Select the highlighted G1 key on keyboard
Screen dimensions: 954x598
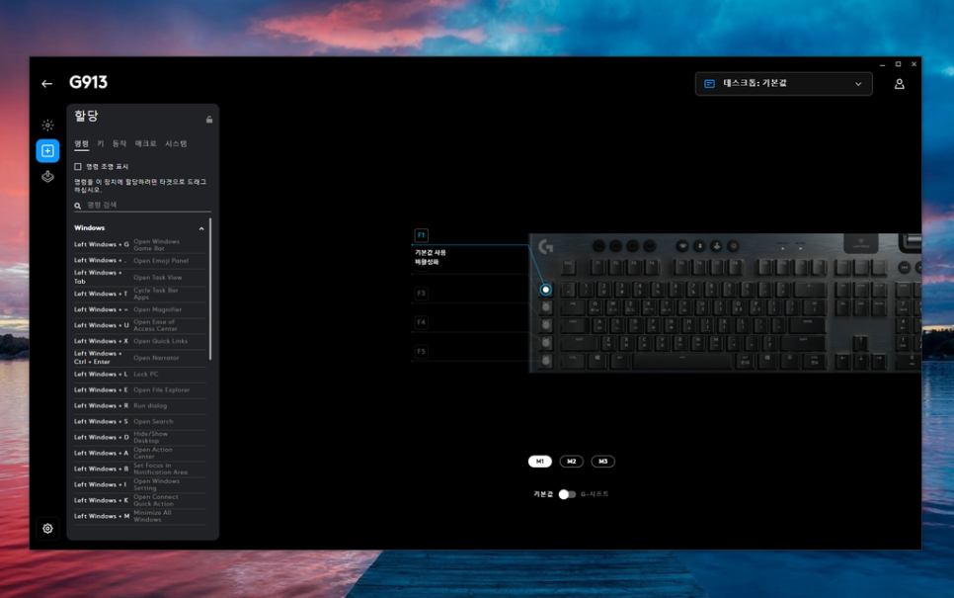(x=546, y=290)
